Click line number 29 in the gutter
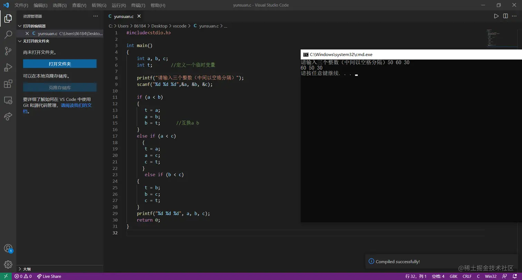This screenshot has width=522, height=280. coord(115,213)
